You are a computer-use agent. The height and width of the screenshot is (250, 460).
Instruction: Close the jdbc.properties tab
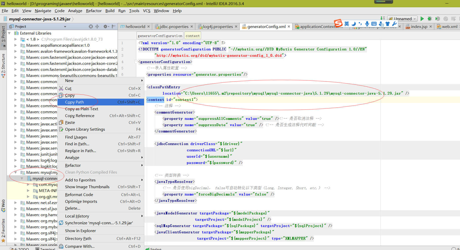[x=192, y=26]
